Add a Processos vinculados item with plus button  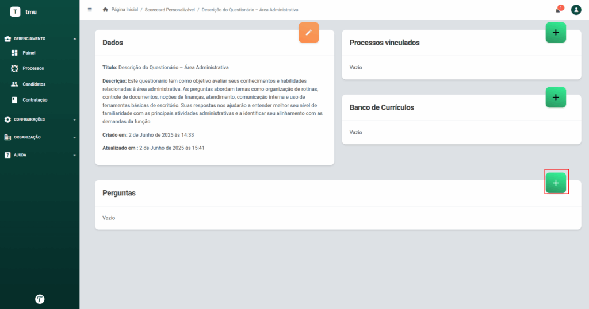556,33
